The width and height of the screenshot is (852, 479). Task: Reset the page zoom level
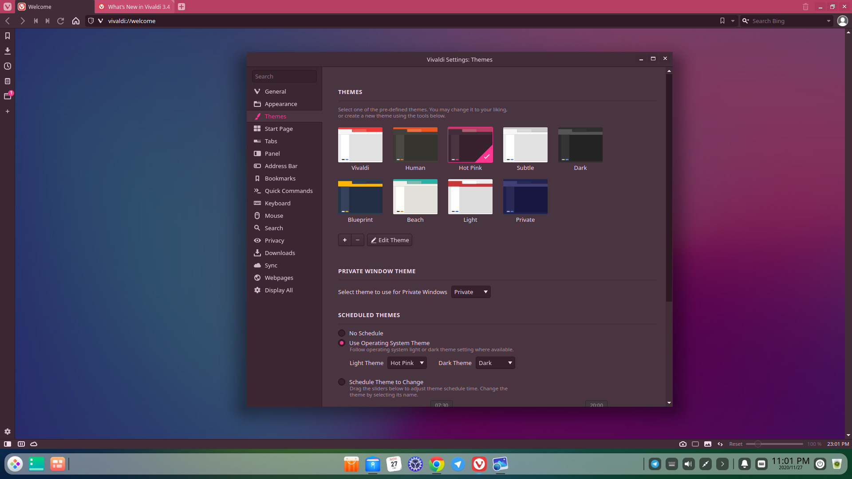tap(736, 444)
